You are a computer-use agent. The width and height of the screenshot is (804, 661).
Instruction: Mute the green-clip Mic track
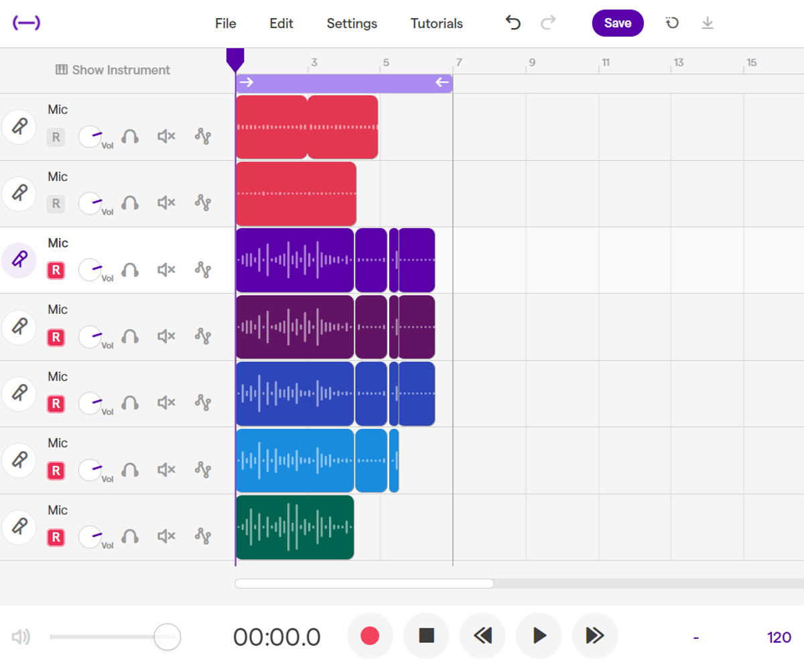(x=166, y=536)
